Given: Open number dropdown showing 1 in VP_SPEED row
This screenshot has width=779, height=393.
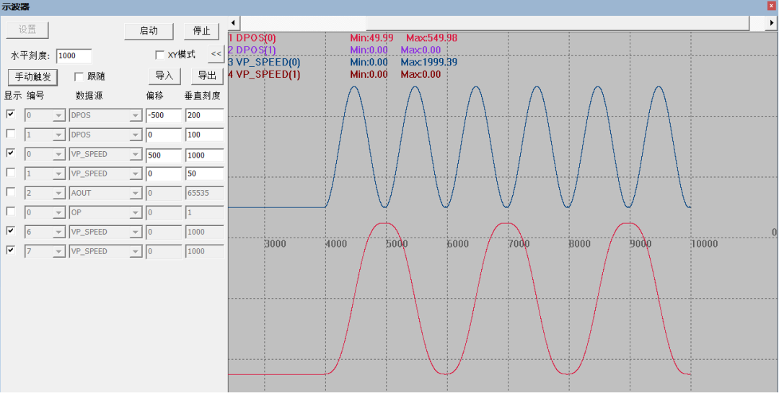Looking at the screenshot, I should (59, 173).
